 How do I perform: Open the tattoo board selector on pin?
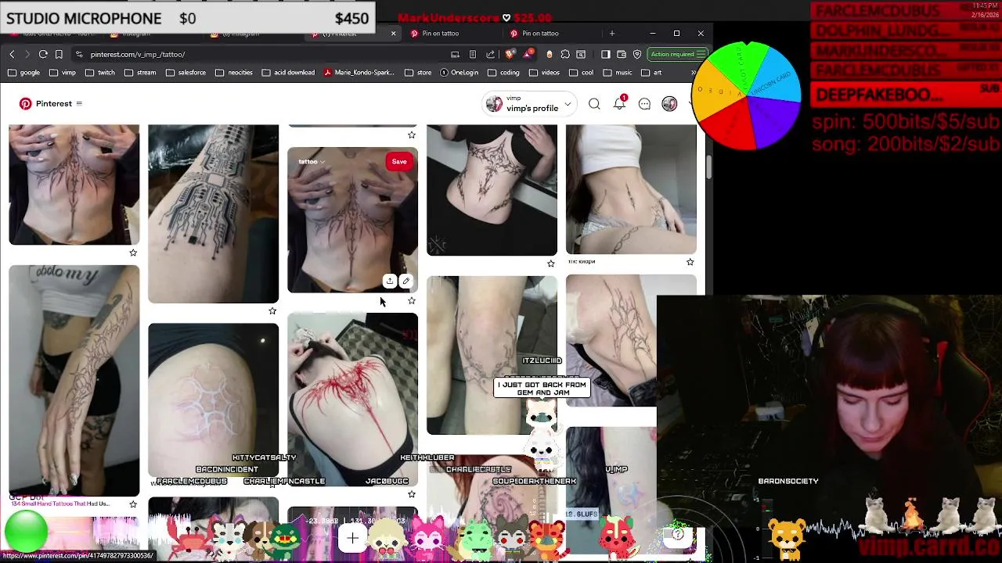[x=311, y=162]
